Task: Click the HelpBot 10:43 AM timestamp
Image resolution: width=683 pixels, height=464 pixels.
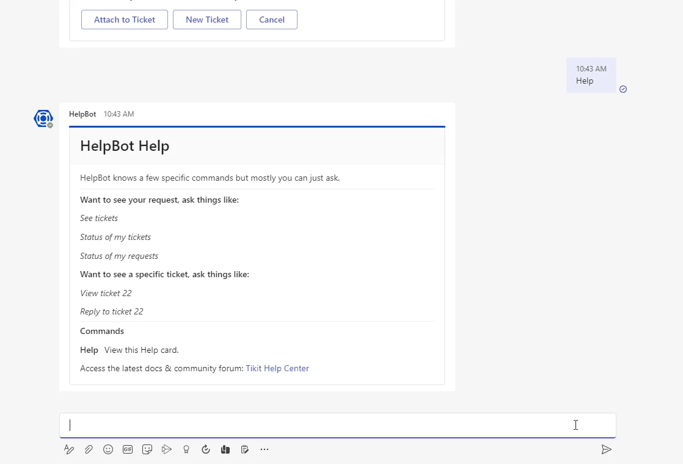Action: pos(119,114)
